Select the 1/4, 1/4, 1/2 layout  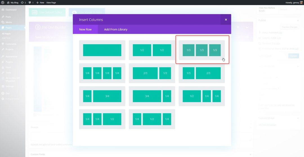102,119
